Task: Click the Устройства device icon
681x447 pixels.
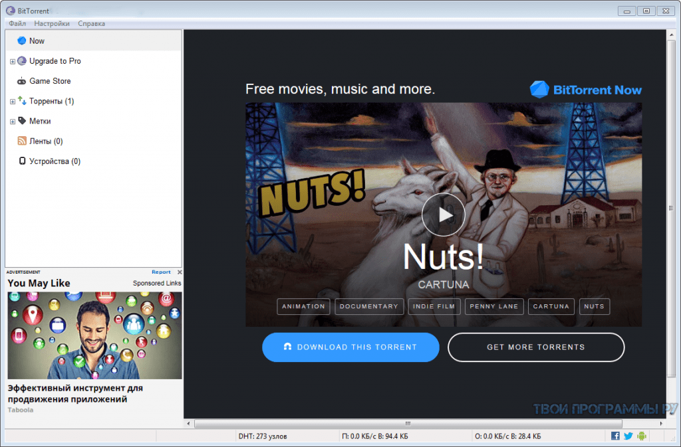Action: click(x=22, y=161)
